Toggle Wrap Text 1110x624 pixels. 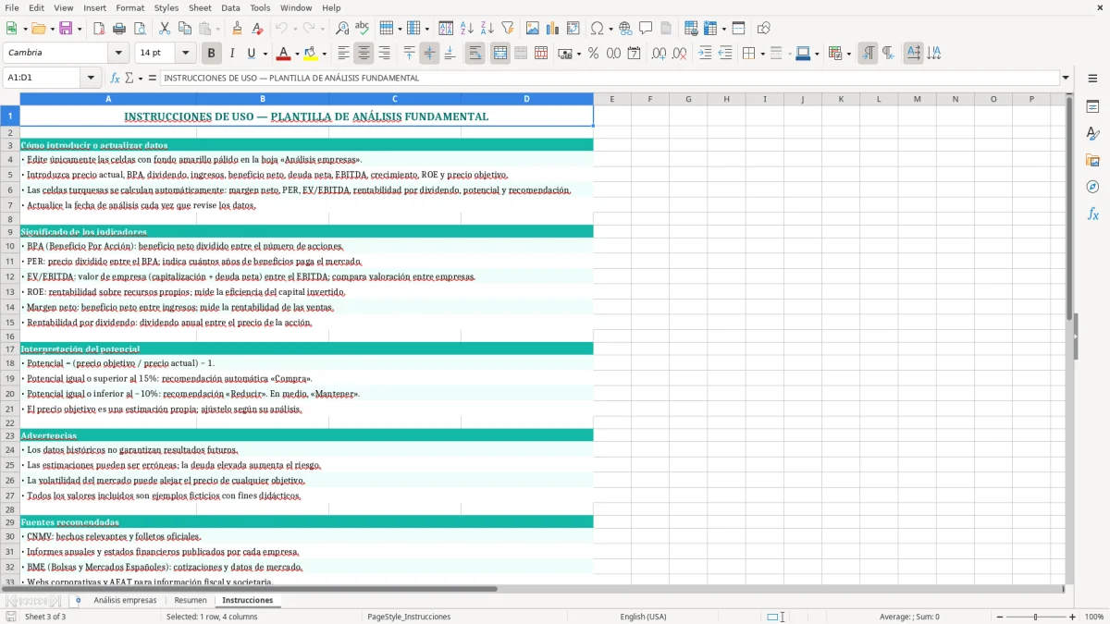pyautogui.click(x=475, y=54)
